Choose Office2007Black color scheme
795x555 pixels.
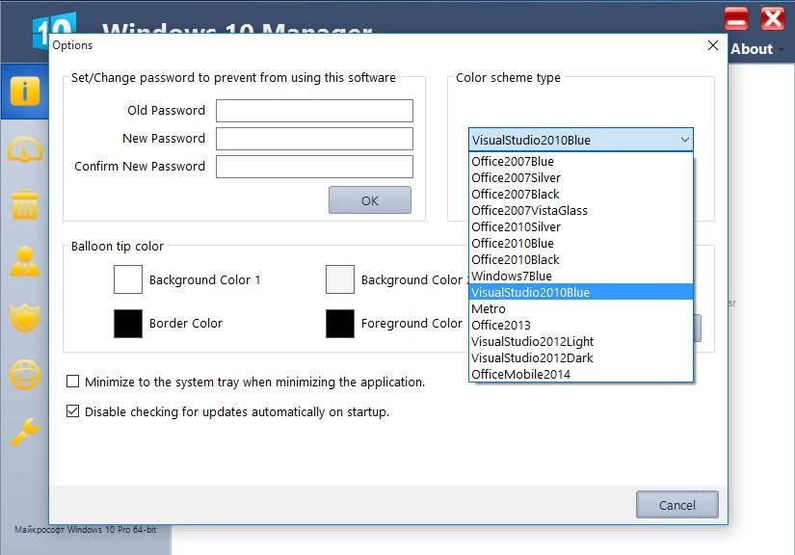pyautogui.click(x=581, y=194)
